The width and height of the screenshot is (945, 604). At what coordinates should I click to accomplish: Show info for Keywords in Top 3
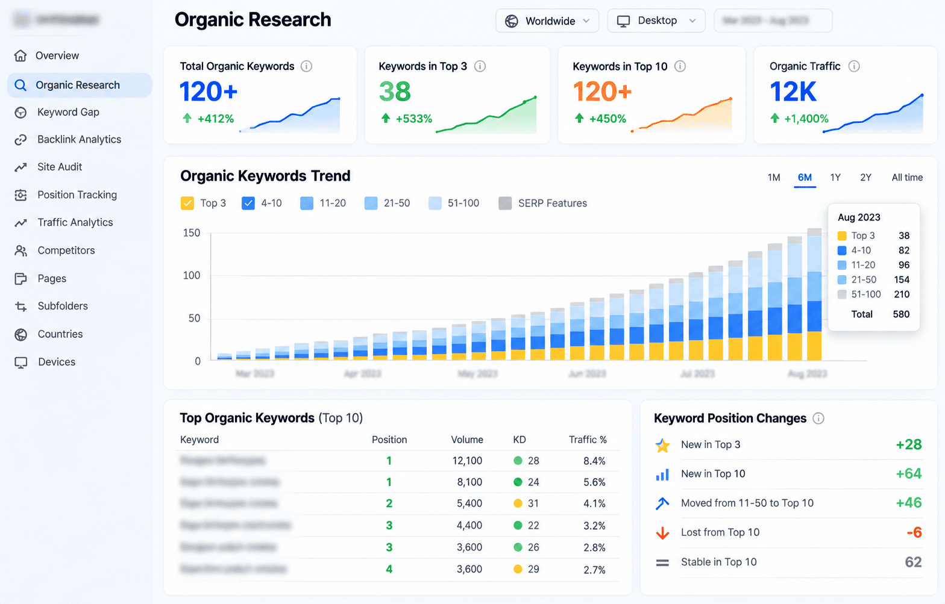tap(480, 66)
